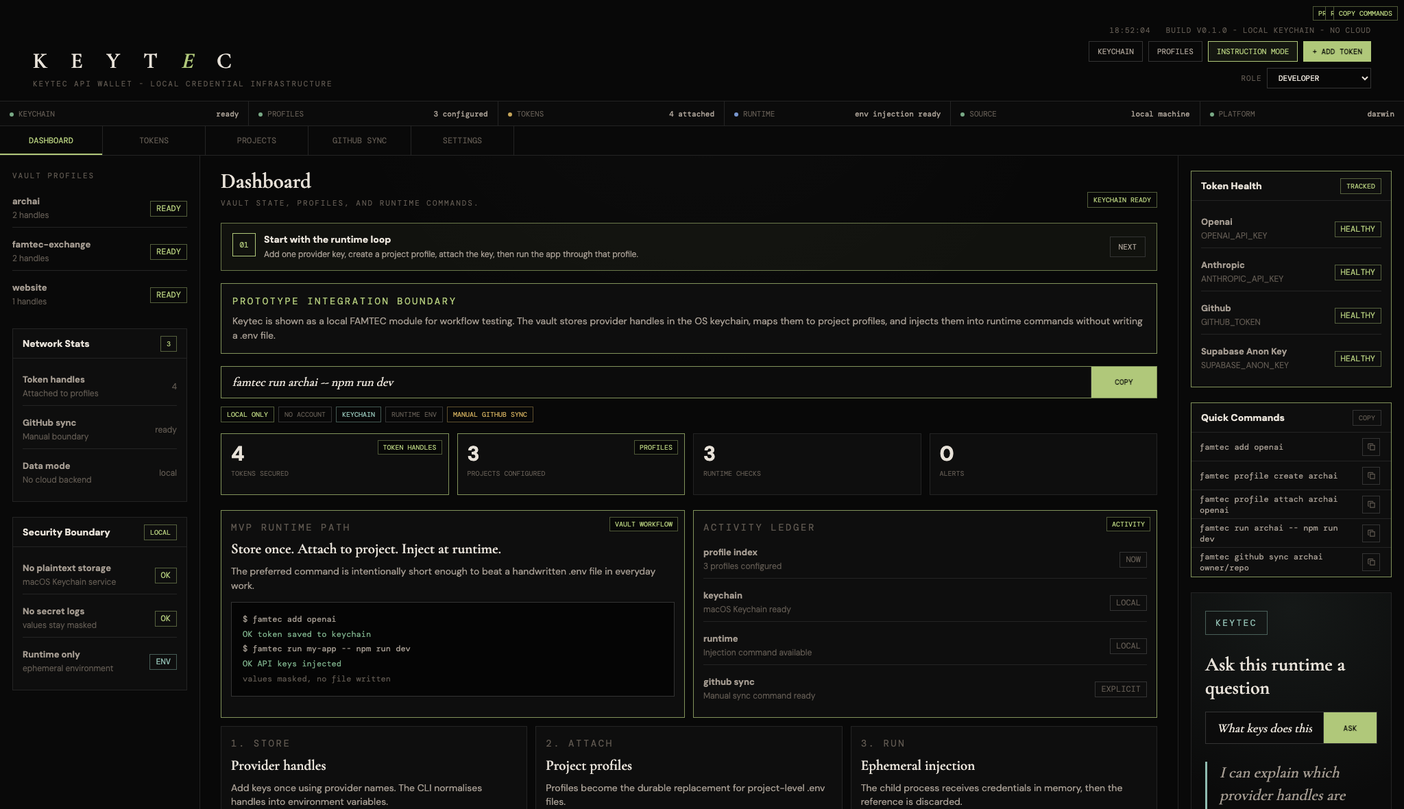Screen dimensions: 1404x809
Task: Open the Keychain header button beside Profiles
Action: (x=1115, y=51)
